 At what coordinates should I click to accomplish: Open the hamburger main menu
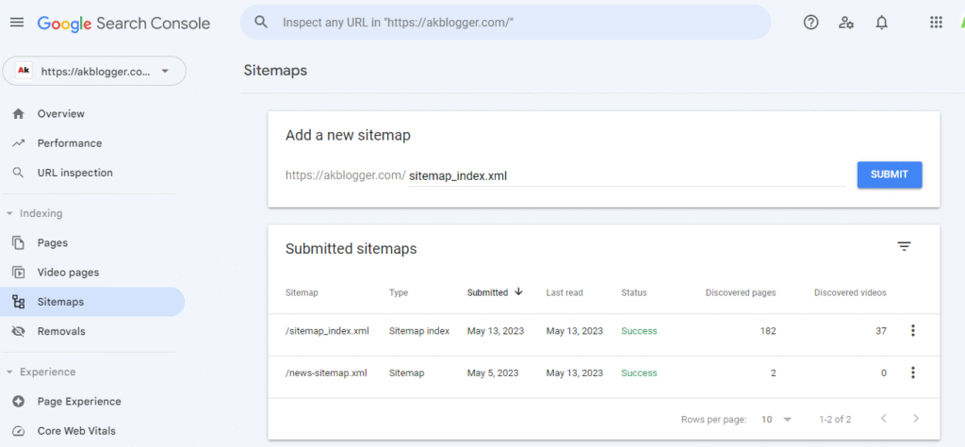click(17, 23)
